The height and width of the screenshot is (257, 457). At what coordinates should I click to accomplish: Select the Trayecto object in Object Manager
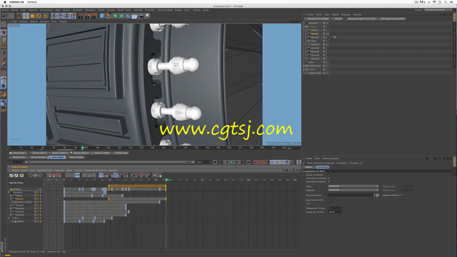(315, 45)
